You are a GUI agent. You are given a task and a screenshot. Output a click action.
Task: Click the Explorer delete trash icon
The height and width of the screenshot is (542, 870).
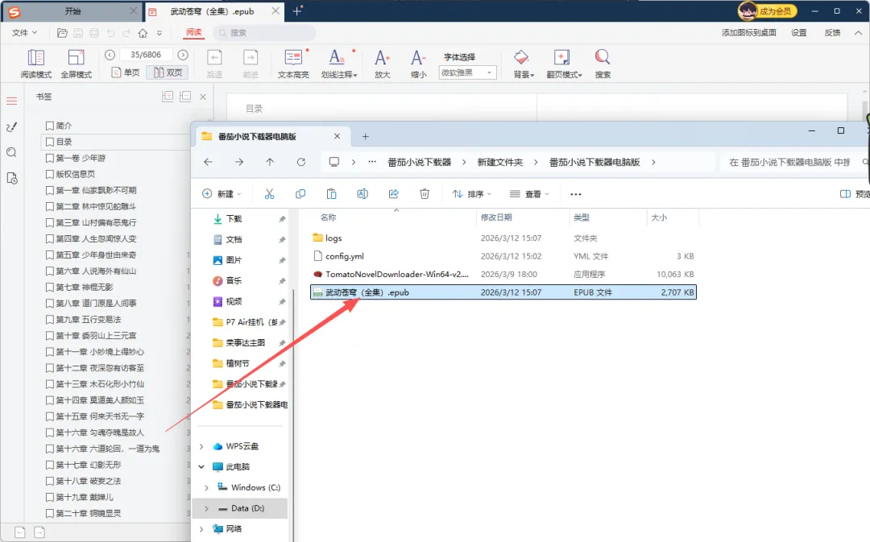425,193
